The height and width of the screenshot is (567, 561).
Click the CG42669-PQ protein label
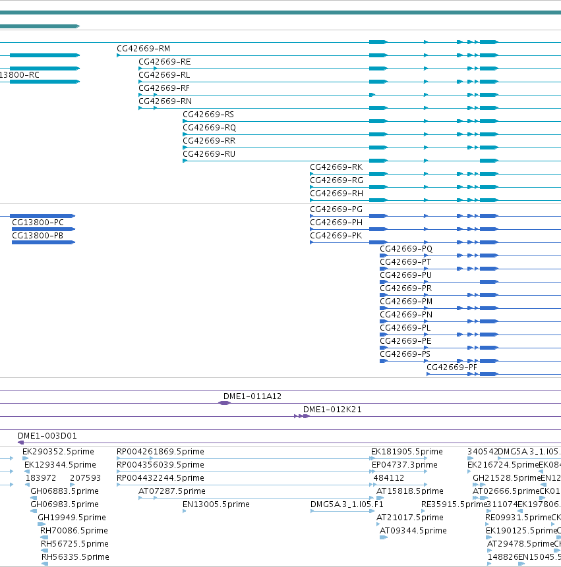(x=406, y=249)
